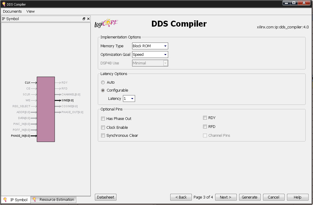
Task: Close the IP Symbol panel
Action: pos(88,19)
